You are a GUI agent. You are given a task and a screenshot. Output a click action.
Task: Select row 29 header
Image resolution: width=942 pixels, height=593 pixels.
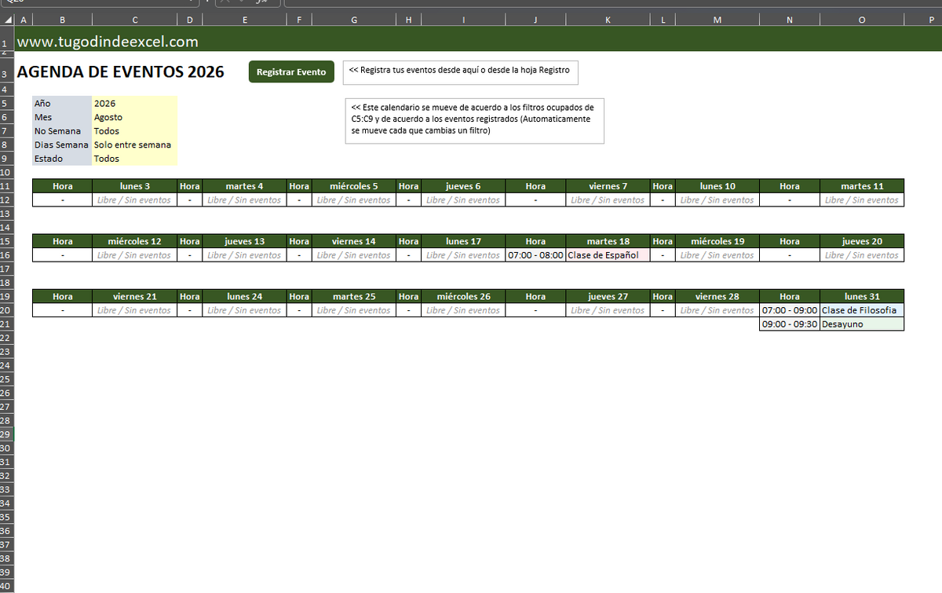point(6,434)
